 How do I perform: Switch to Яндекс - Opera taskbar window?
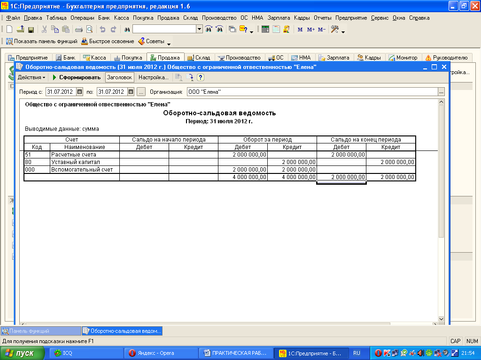pyautogui.click(x=161, y=353)
